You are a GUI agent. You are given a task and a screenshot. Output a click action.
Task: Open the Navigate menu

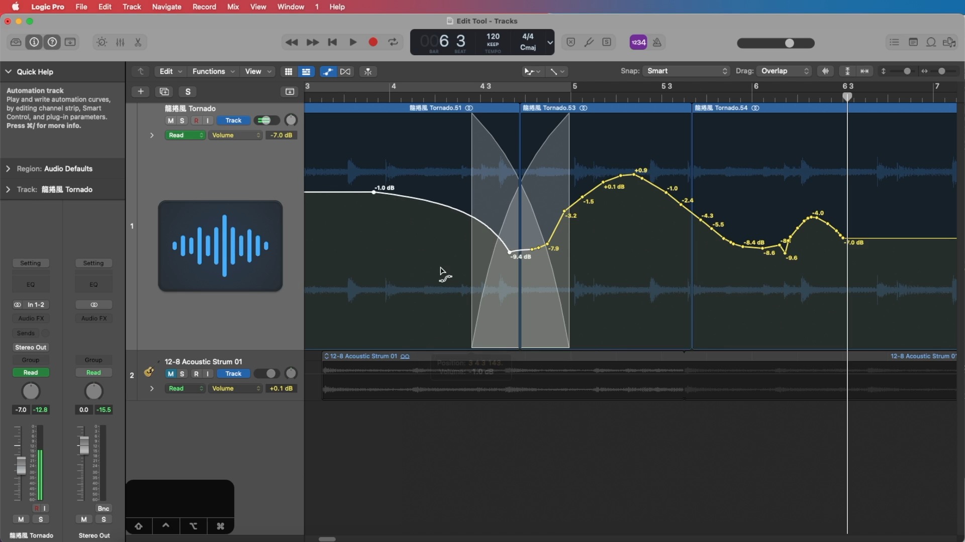coord(166,7)
